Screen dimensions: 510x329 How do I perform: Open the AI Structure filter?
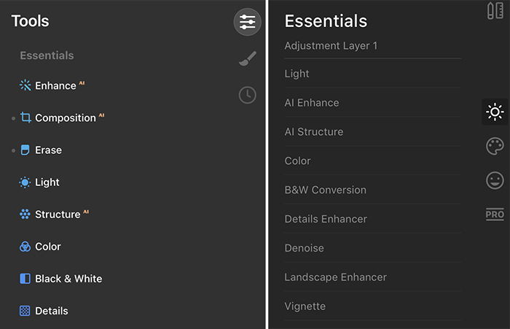coord(314,131)
